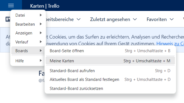The image size is (184, 103).
Task: Choose Standard-Board zurücksetzen
Action: coord(110,89)
